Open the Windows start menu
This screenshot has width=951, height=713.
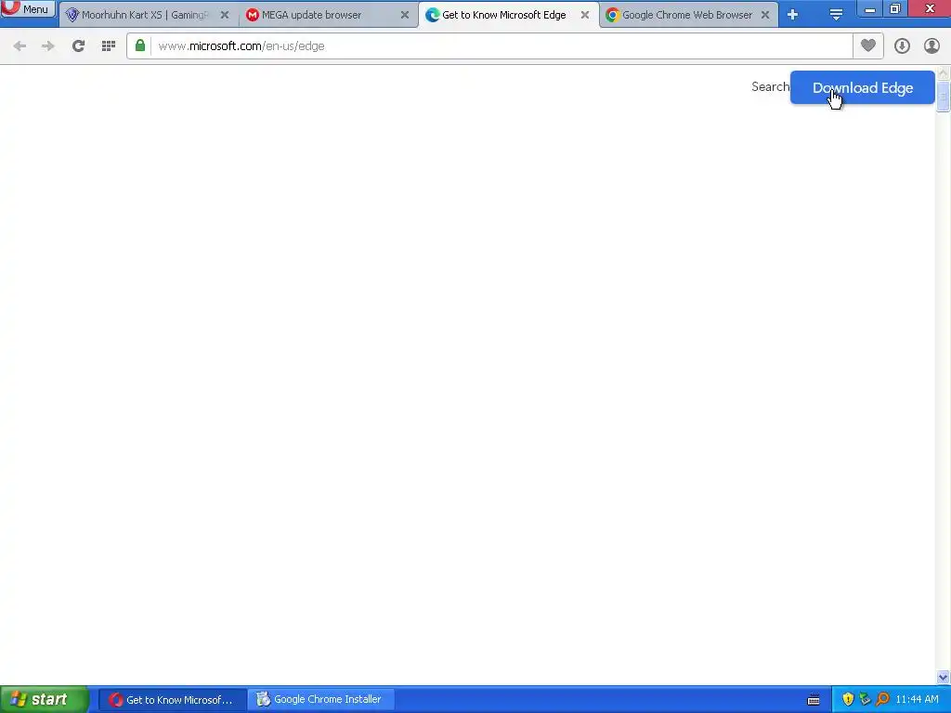coord(45,700)
